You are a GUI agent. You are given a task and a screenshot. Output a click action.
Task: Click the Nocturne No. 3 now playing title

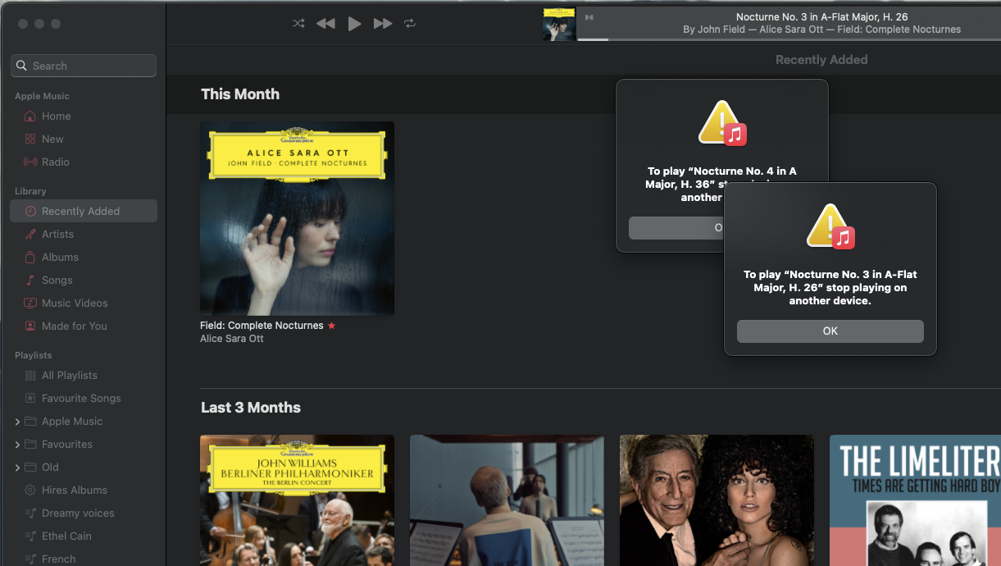coord(822,17)
